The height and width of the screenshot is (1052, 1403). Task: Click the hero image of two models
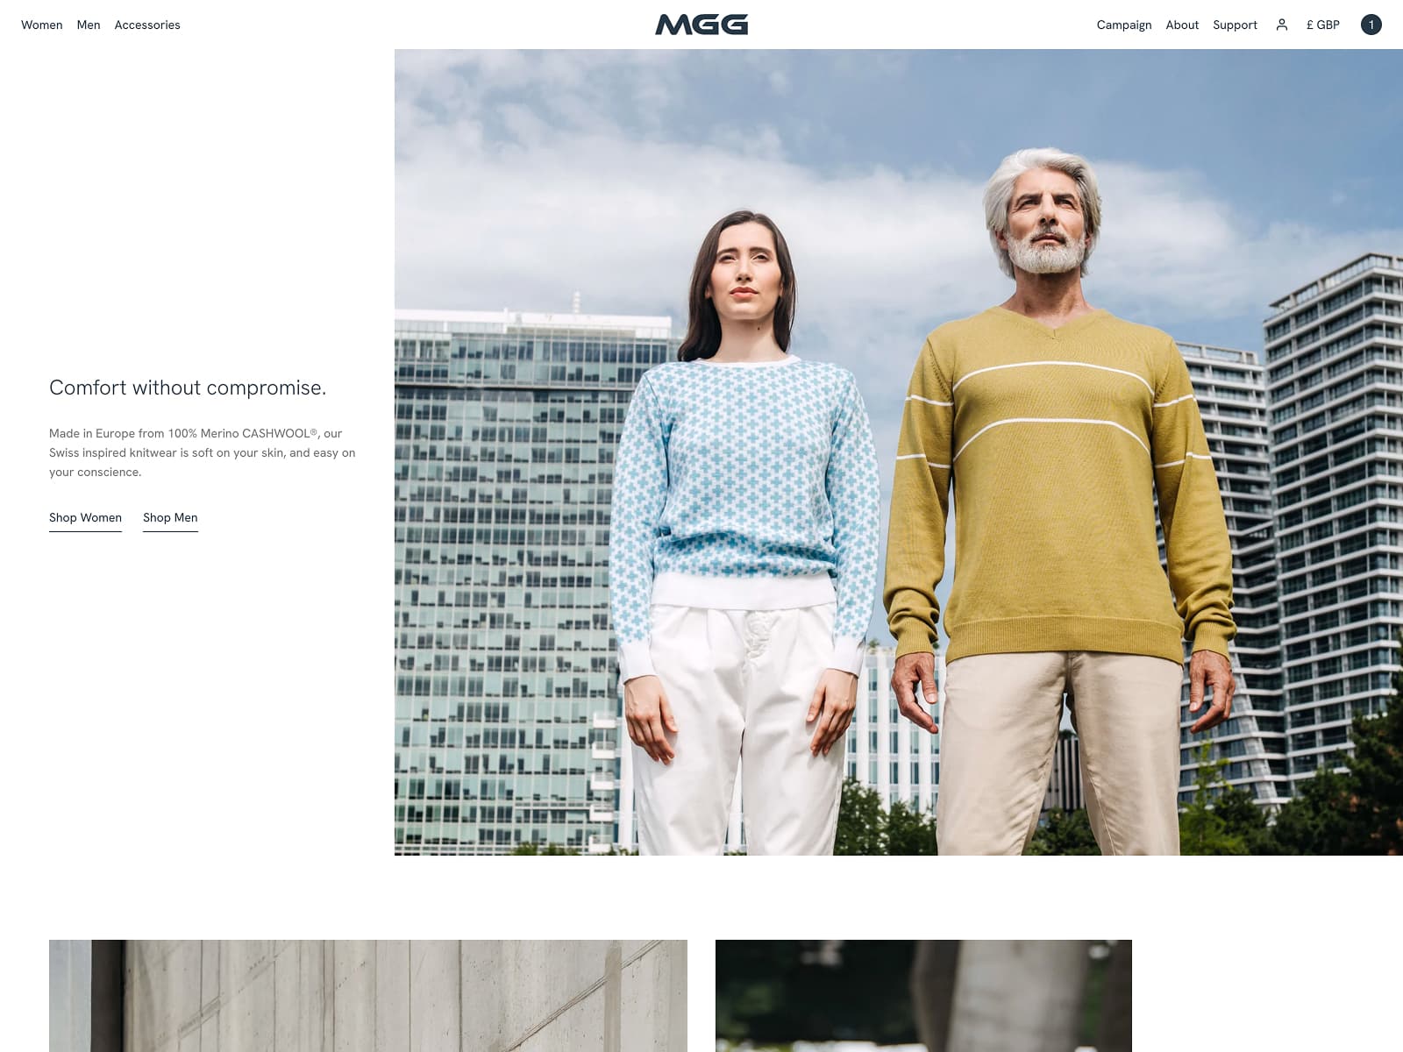(x=899, y=452)
